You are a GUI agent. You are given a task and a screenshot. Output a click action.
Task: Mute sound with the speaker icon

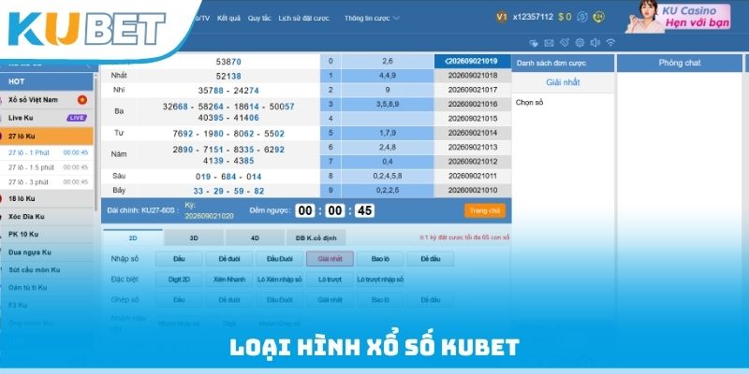tap(595, 43)
